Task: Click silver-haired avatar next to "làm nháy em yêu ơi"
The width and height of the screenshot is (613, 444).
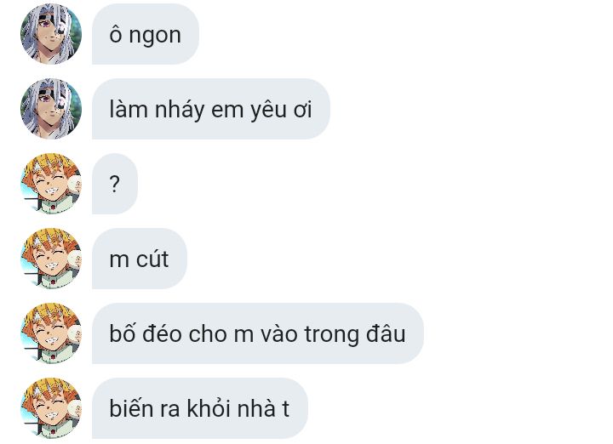Action: (51, 109)
